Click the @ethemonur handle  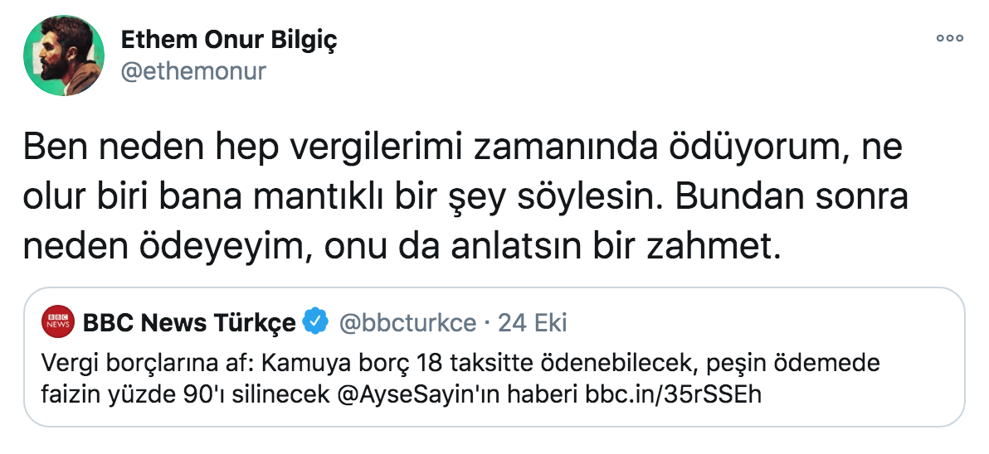pos(193,71)
